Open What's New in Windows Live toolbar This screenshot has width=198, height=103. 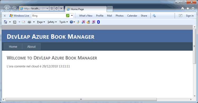click(x=86, y=16)
